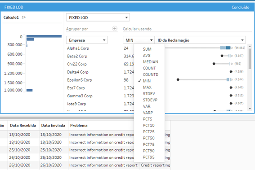Click the histogram bar at value 0
255x170 pixels.
click(x=44, y=36)
